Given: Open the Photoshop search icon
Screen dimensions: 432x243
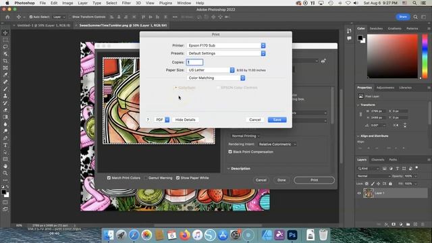Looking at the screenshot, I should click(415, 17).
